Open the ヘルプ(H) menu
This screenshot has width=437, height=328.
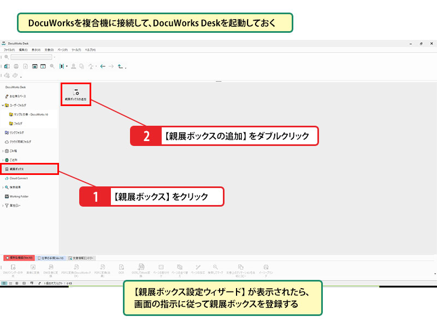pyautogui.click(x=90, y=50)
